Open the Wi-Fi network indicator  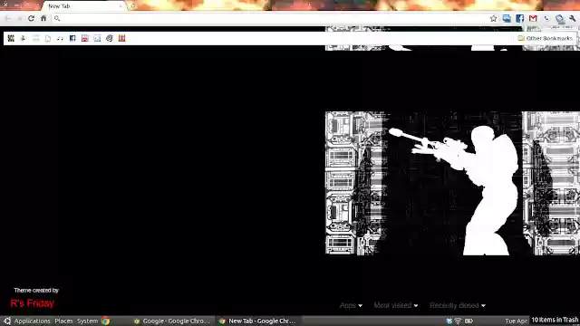pyautogui.click(x=458, y=321)
